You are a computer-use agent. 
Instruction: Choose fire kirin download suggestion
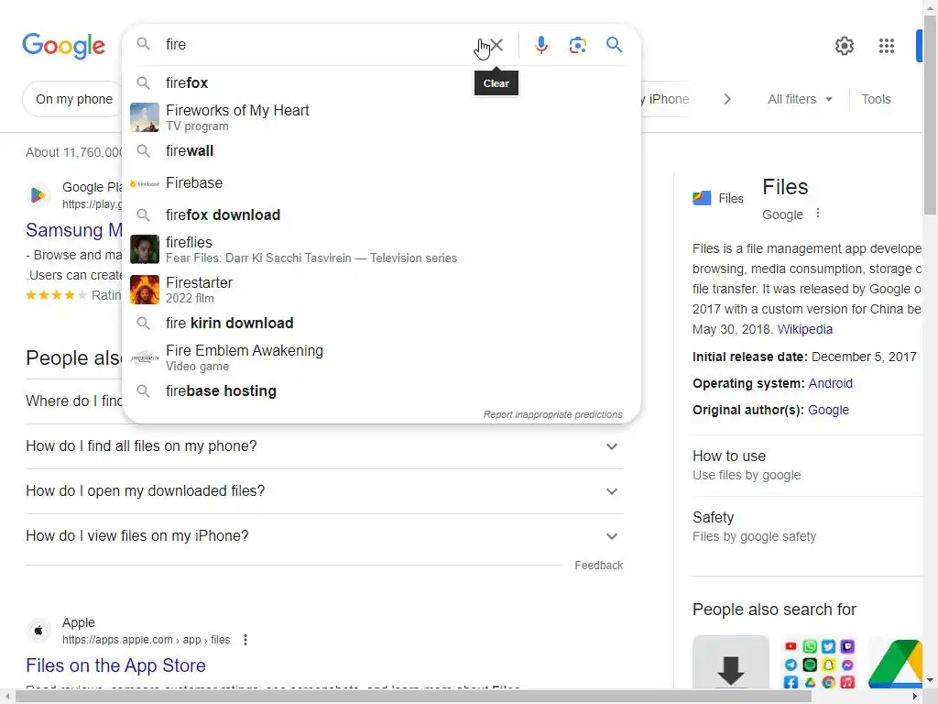coord(381,324)
